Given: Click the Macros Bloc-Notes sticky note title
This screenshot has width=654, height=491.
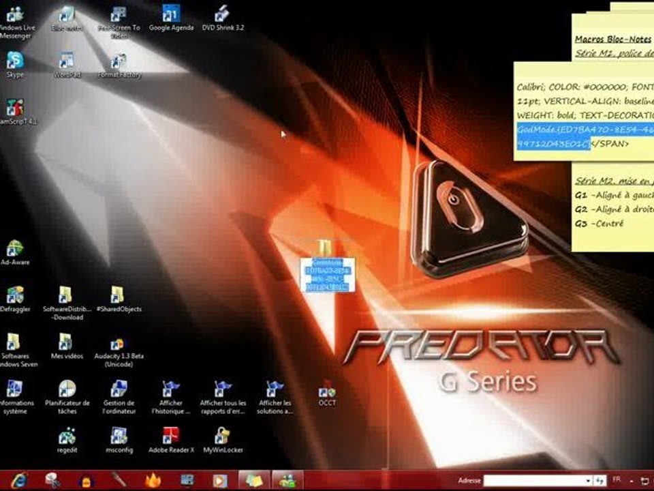Looking at the screenshot, I should [x=612, y=40].
